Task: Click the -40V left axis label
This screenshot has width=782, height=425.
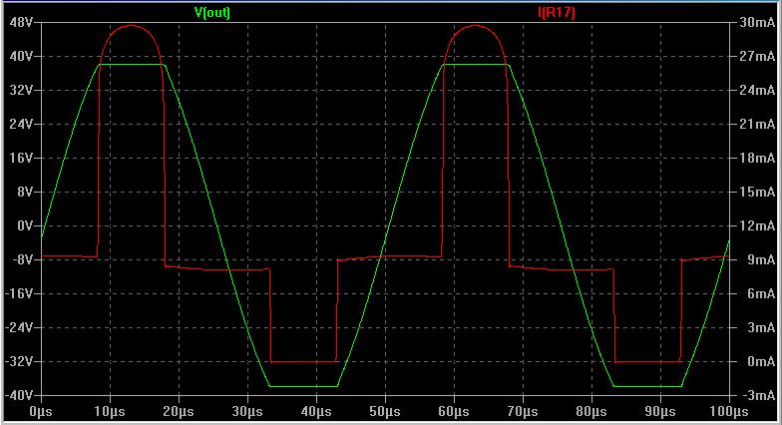Action: pos(19,395)
